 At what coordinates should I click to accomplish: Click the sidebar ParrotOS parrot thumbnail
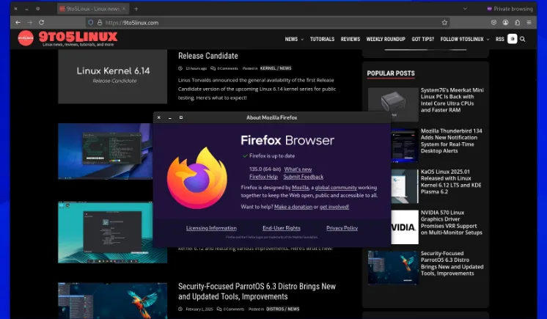coord(393,268)
